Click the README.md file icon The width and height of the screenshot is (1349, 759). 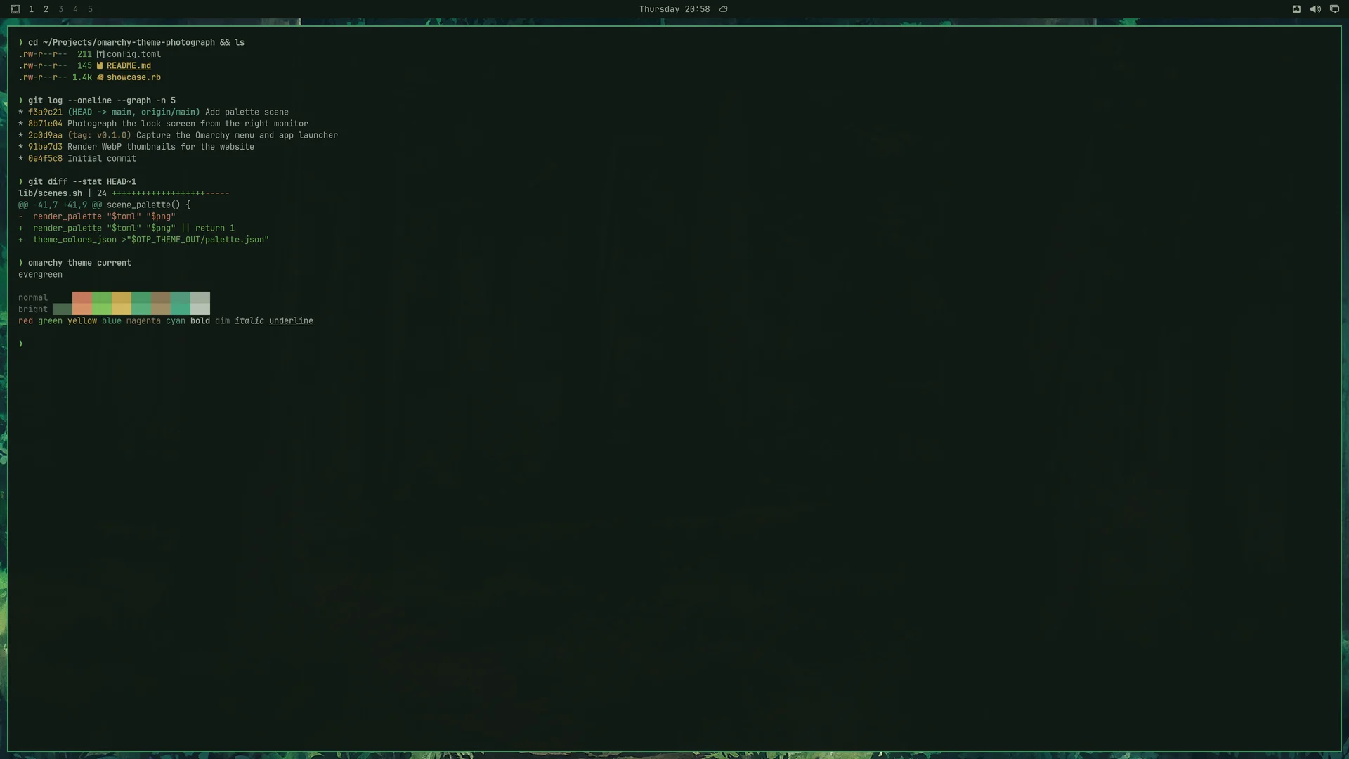[100, 66]
